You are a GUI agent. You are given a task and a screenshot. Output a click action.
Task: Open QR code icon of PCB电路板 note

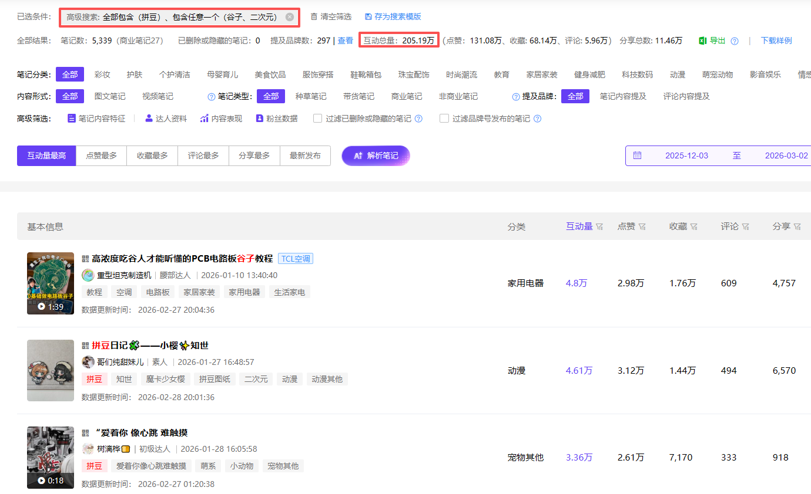pos(85,259)
